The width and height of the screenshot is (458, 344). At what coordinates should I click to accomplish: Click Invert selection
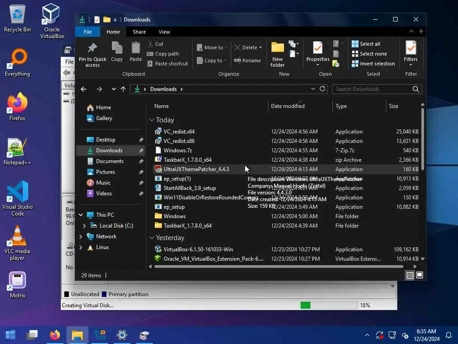click(373, 64)
